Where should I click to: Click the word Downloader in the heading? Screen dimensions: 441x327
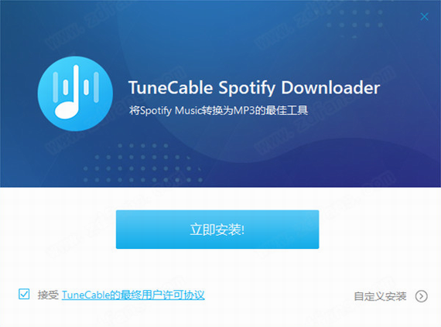click(330, 87)
